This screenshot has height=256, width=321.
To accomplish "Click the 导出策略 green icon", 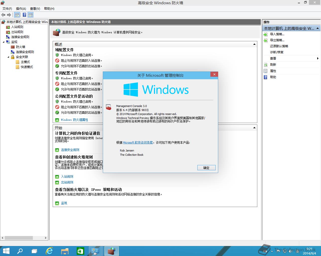I will (266, 40).
